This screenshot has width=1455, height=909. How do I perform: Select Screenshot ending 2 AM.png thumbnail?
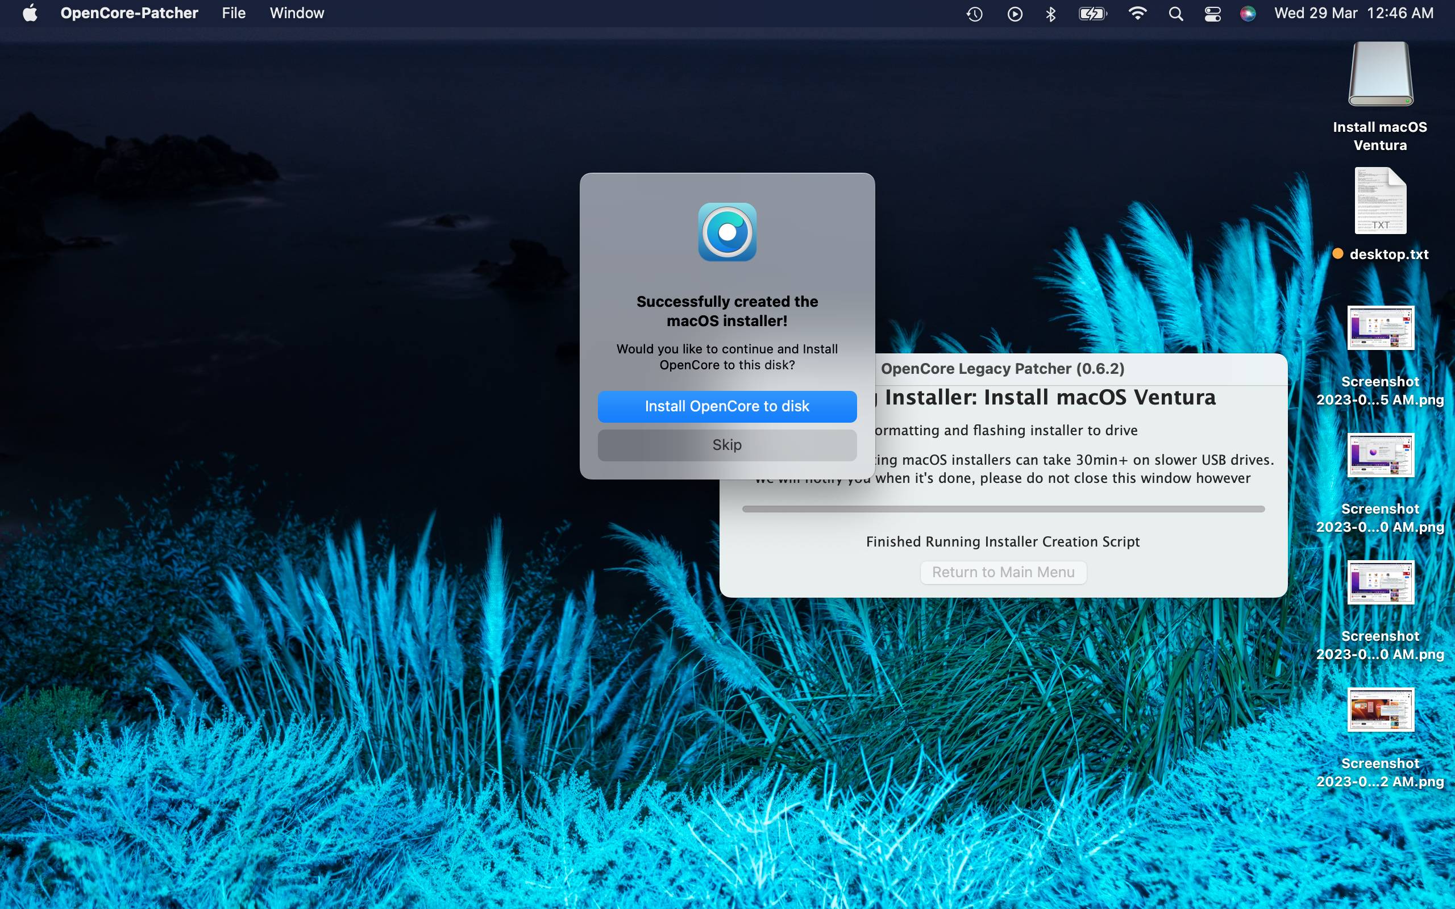coord(1381,710)
